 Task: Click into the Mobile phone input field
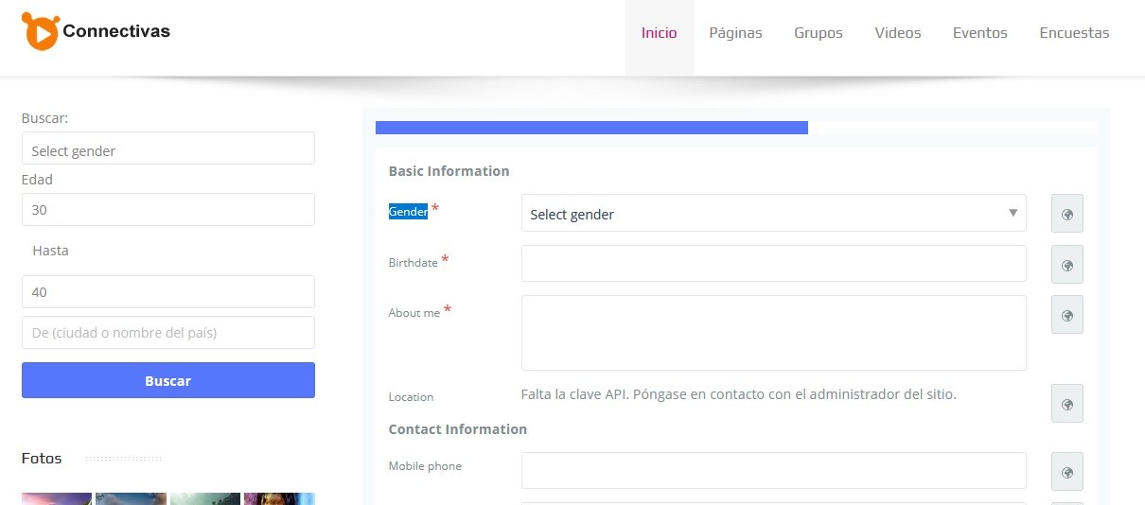click(773, 470)
